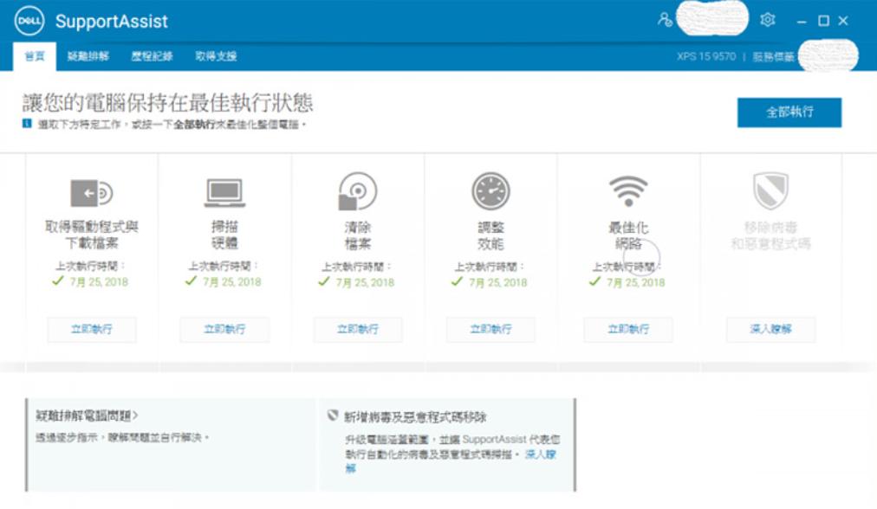Viewport: 877px width, 509px height.
Task: Click the SupportAssist title text
Action: point(111,22)
